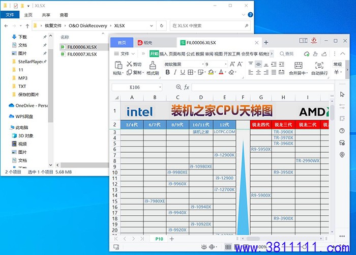
Task: Click the formula bar input field
Action: [263, 87]
